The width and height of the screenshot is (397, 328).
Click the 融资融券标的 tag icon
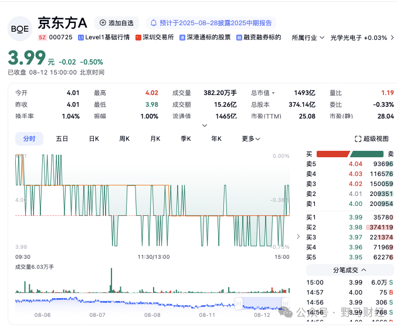point(239,38)
